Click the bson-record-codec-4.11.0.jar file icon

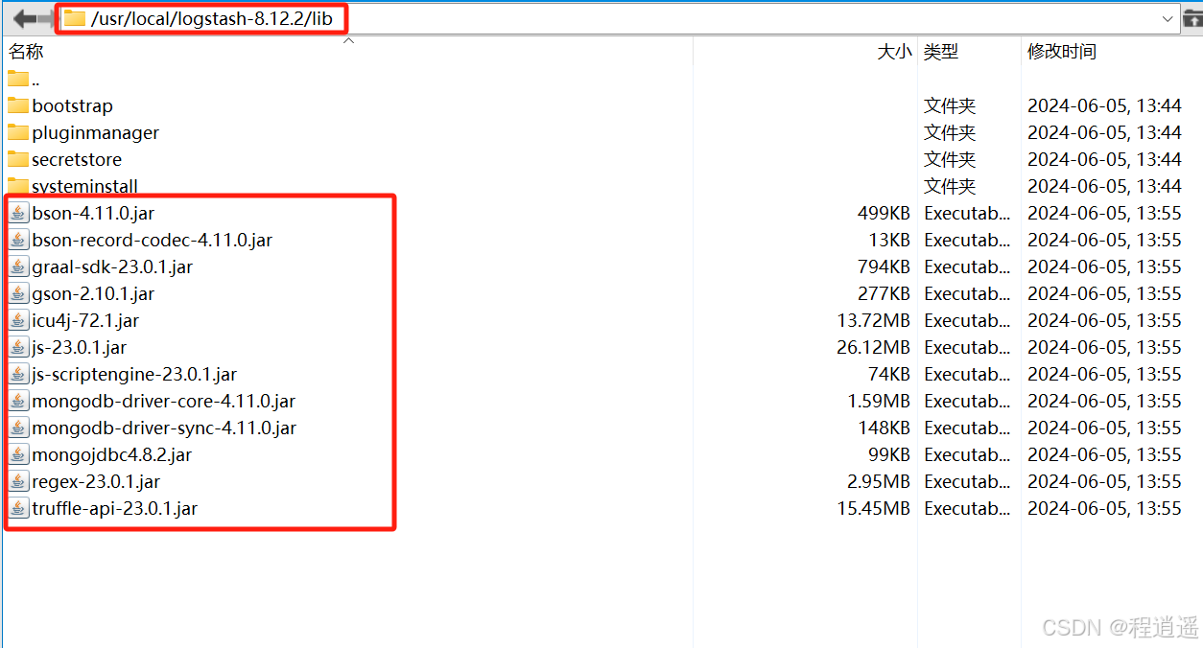pos(18,240)
